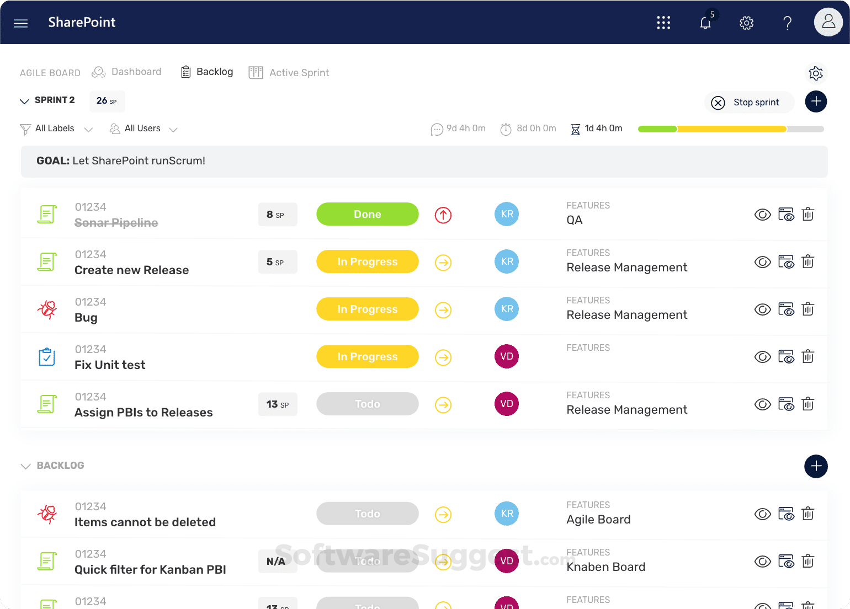This screenshot has width=850, height=609.
Task: Click the Stop sprint button
Action: [749, 102]
